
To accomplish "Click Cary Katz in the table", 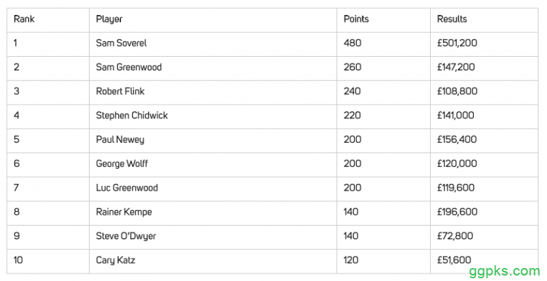I will pyautogui.click(x=114, y=260).
